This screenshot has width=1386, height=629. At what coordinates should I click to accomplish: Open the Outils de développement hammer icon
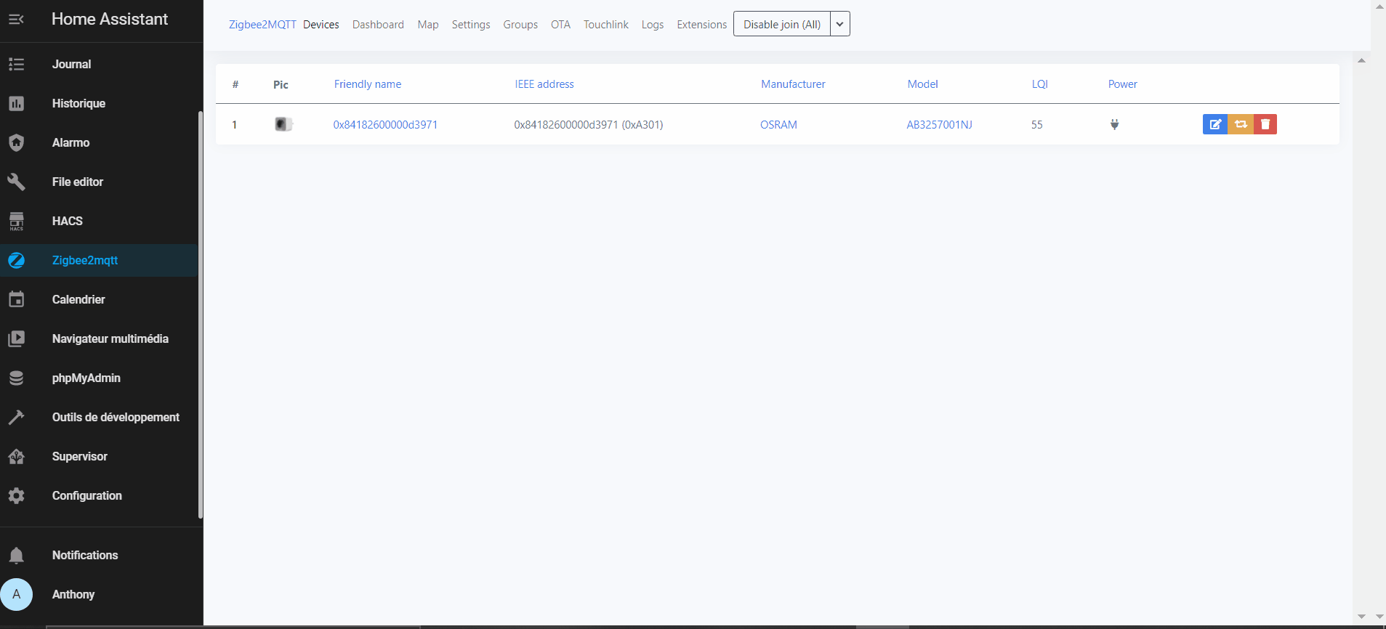(16, 417)
